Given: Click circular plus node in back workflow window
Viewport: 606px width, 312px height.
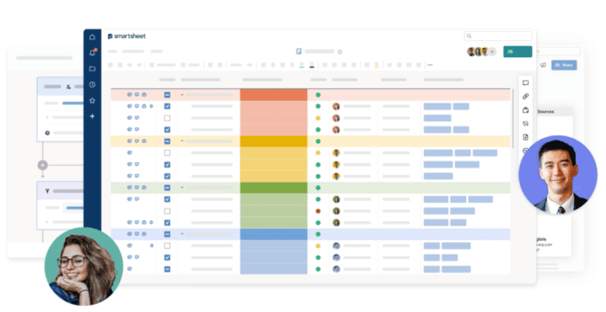Looking at the screenshot, I should [x=43, y=166].
